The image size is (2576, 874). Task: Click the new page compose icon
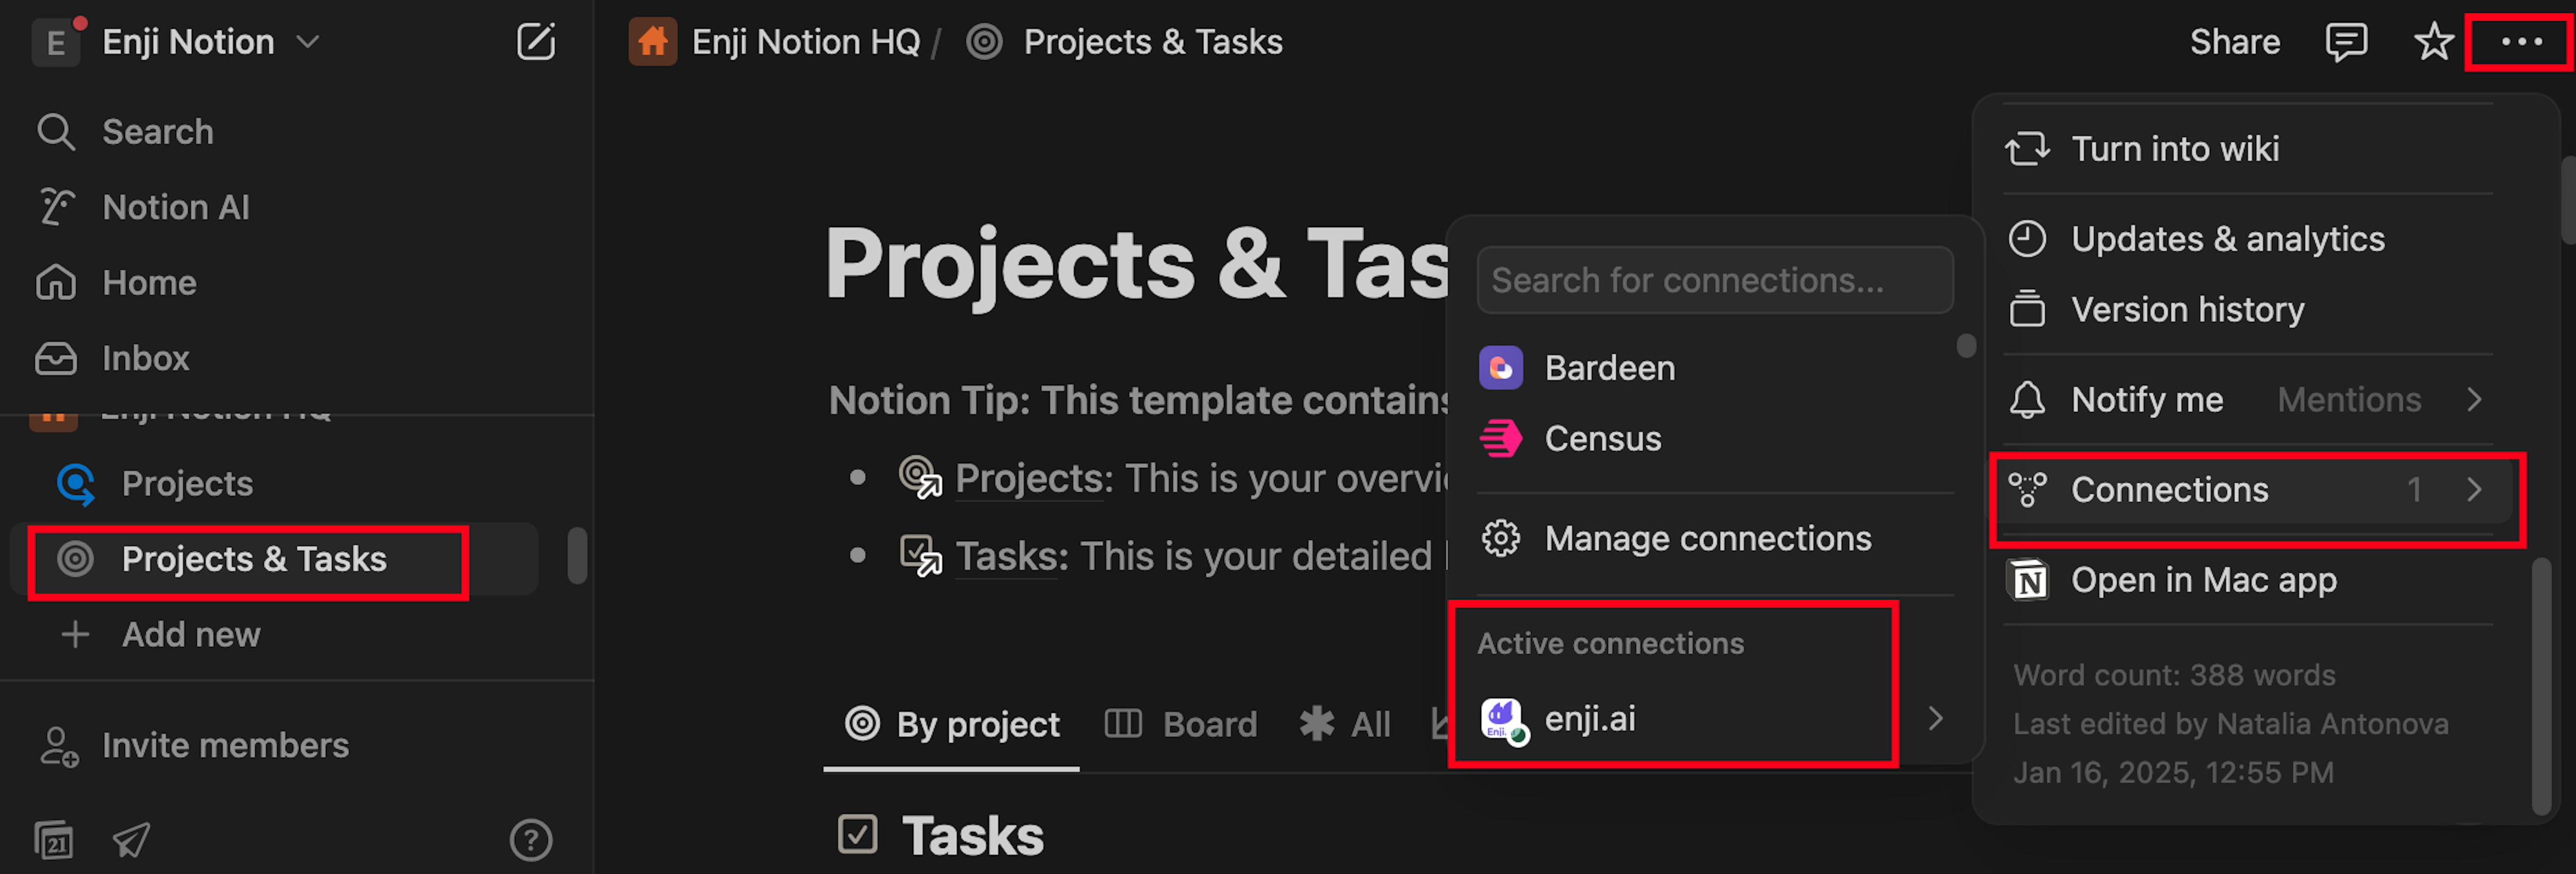coord(535,42)
